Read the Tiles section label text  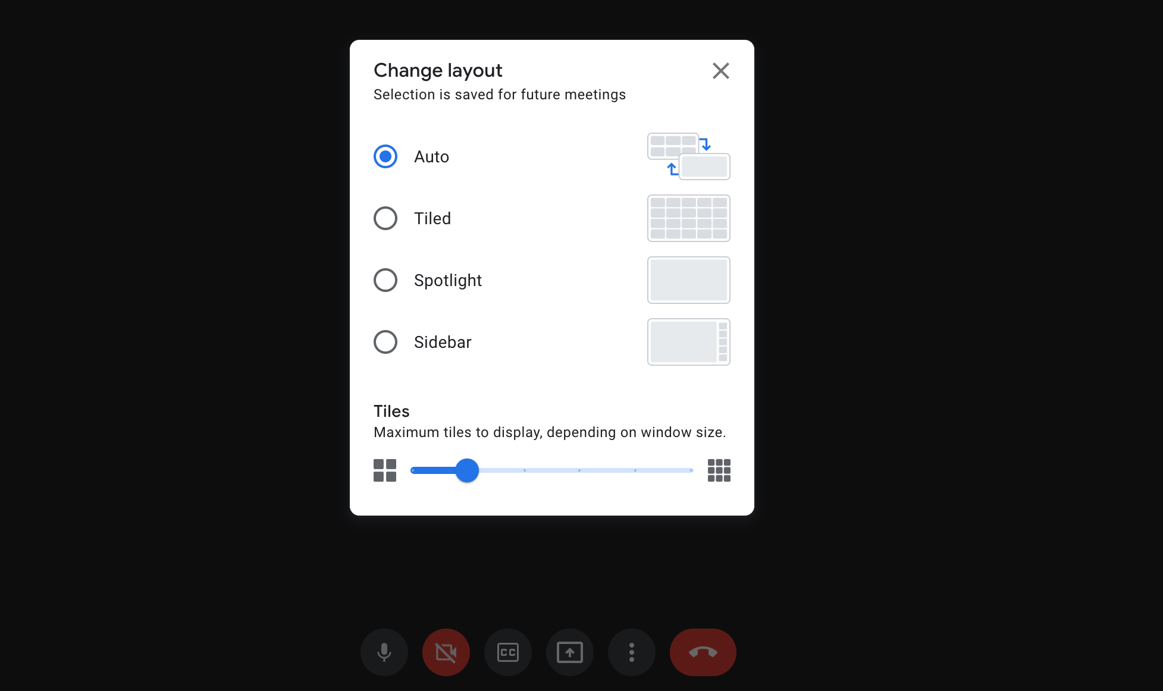click(x=393, y=410)
